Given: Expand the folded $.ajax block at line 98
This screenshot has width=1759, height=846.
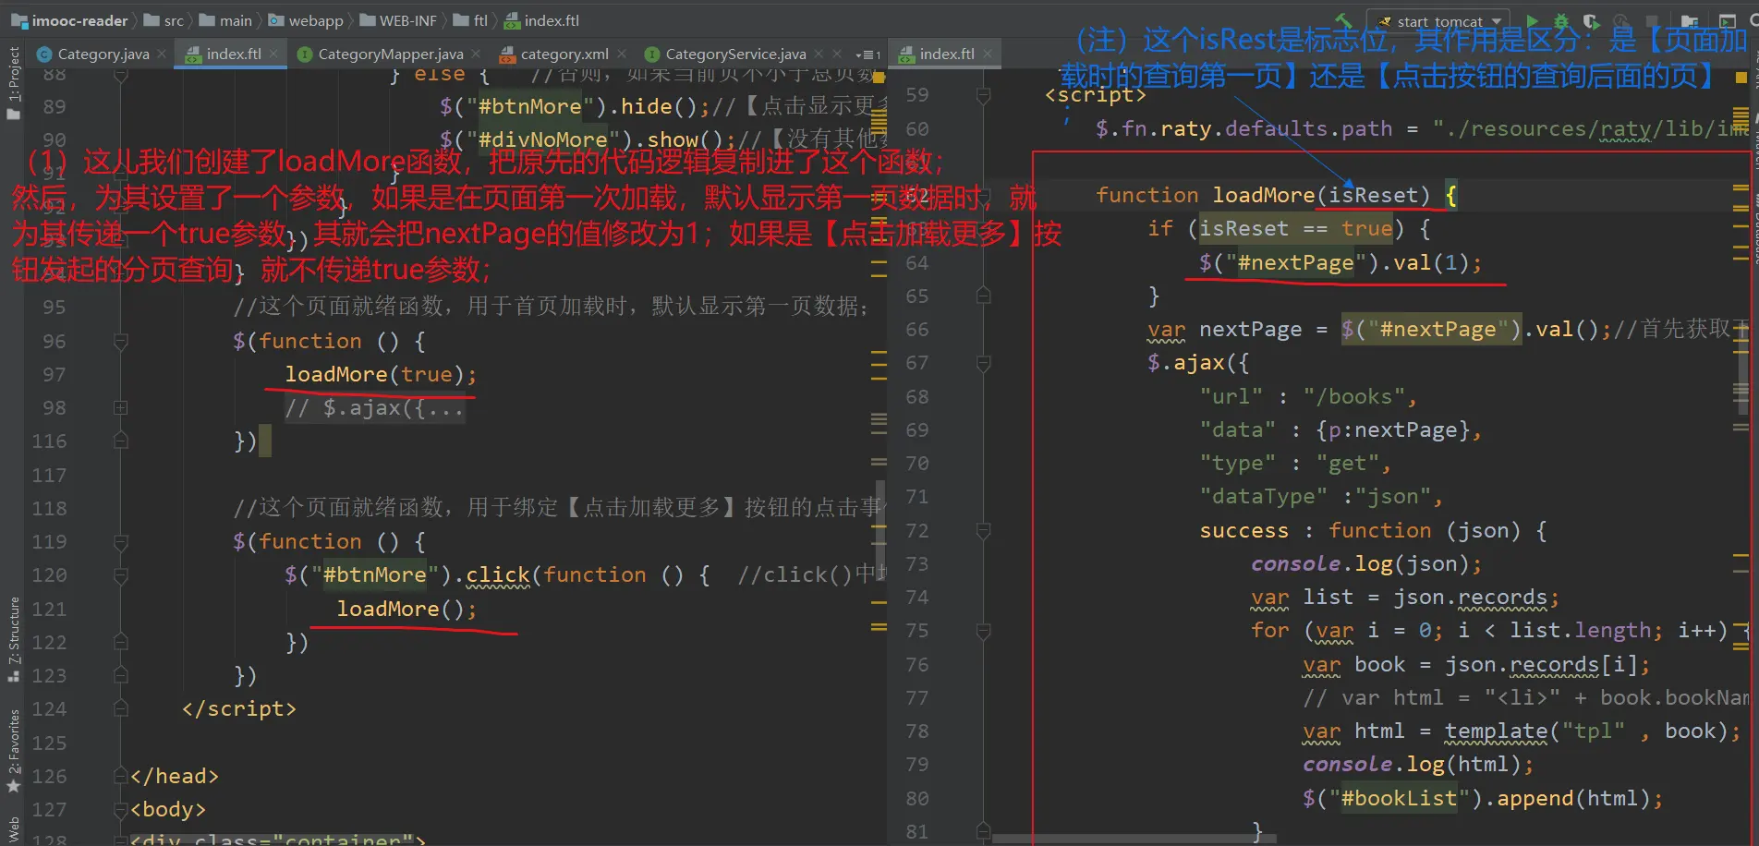Looking at the screenshot, I should [120, 407].
